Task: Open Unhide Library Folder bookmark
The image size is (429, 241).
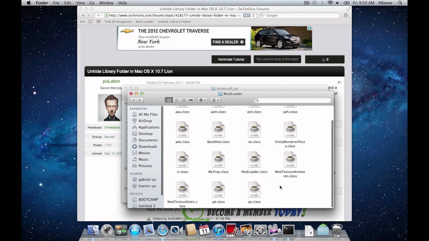Action: click(174, 22)
